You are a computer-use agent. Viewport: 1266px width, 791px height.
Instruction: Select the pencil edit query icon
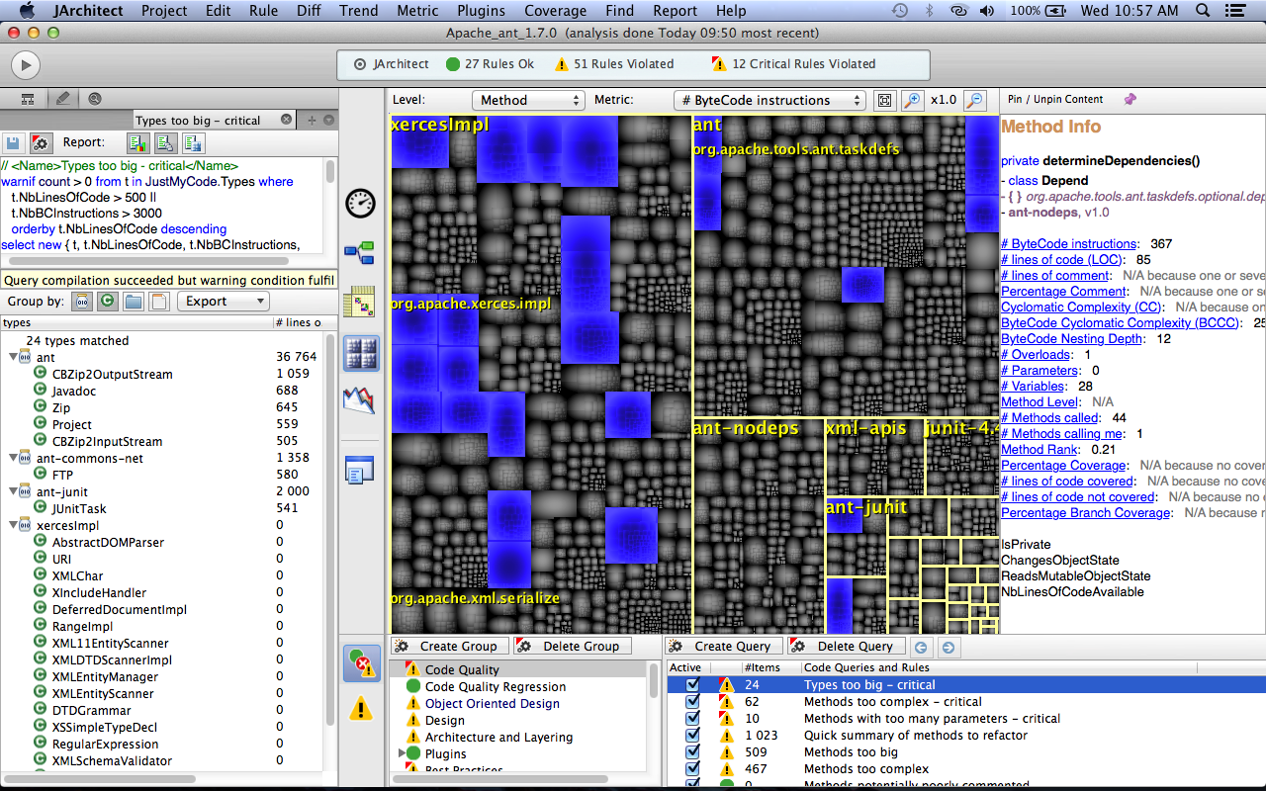click(62, 98)
